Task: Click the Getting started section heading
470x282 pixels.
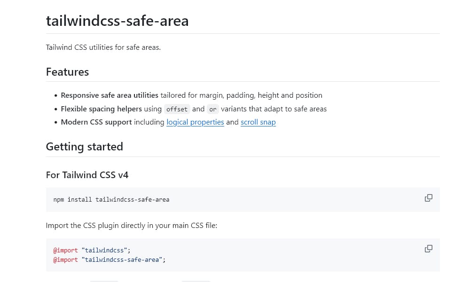Action: click(85, 147)
